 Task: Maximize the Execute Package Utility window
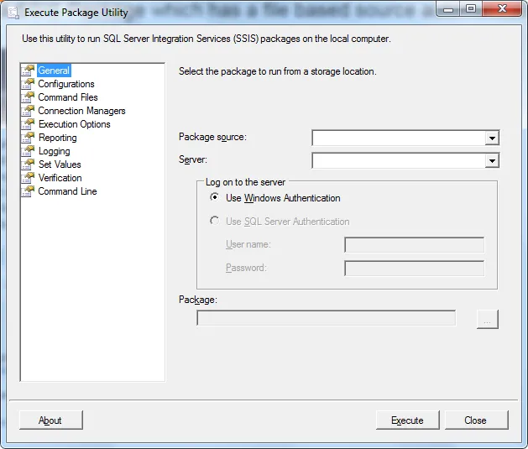pos(471,9)
